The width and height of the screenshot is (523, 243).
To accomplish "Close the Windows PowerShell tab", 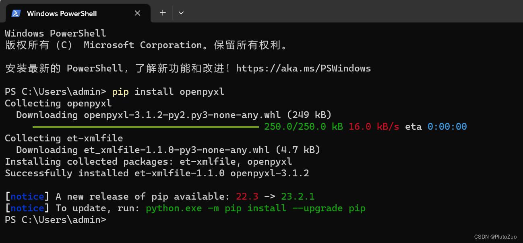I will (x=137, y=13).
